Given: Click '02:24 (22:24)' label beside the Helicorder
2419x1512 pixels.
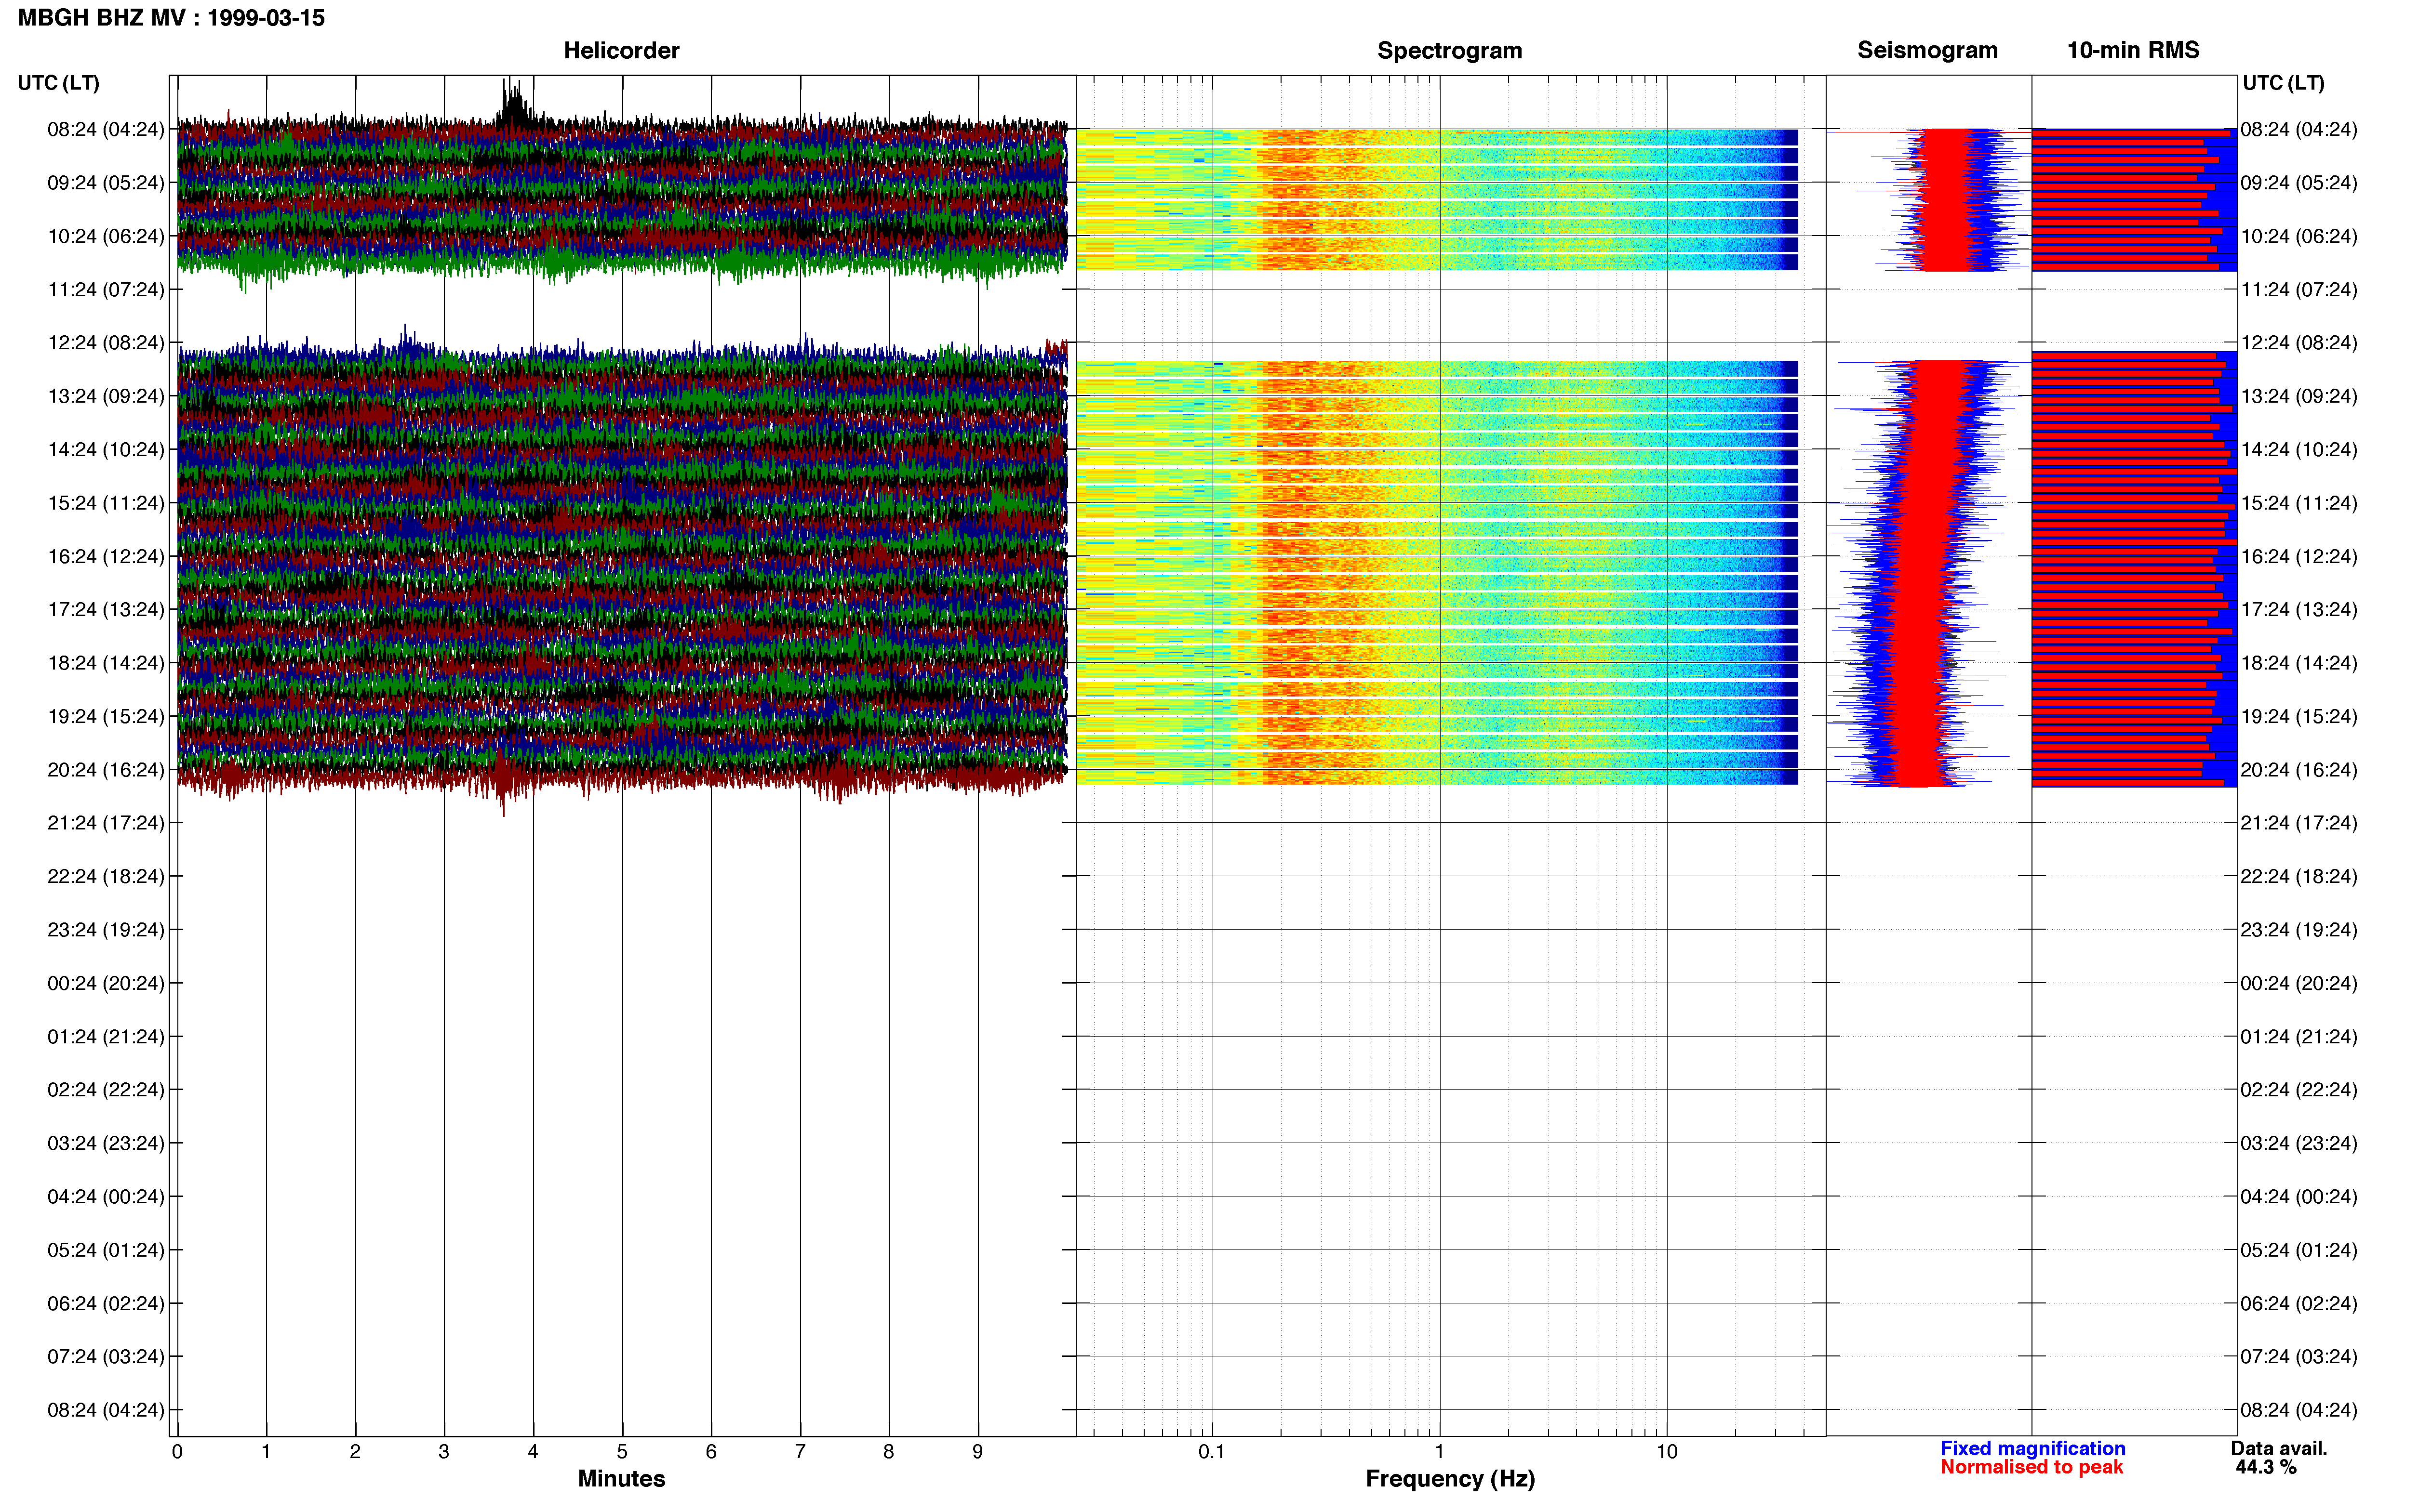Looking at the screenshot, I should point(106,1090).
